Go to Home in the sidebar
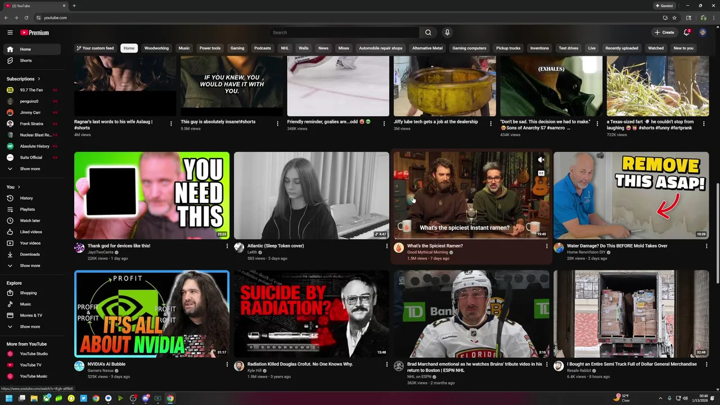The width and height of the screenshot is (720, 405). tap(33, 49)
